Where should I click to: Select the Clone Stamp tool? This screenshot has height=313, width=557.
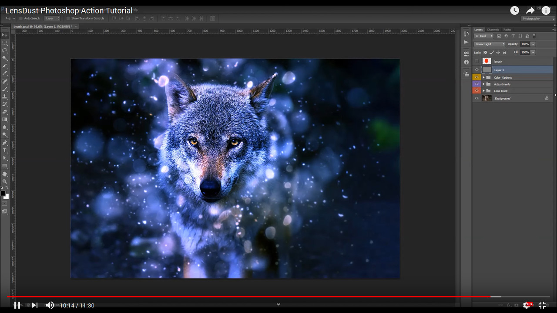click(x=5, y=97)
